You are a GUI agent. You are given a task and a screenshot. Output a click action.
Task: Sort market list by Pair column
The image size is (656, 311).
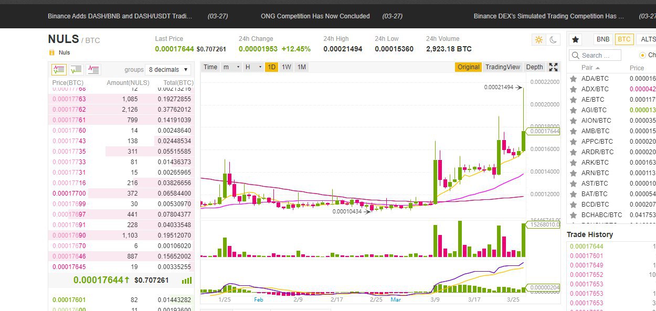[x=590, y=68]
